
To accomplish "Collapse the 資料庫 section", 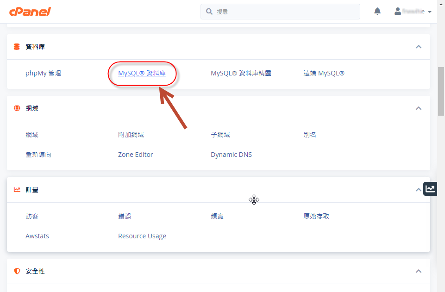I will tap(419, 47).
